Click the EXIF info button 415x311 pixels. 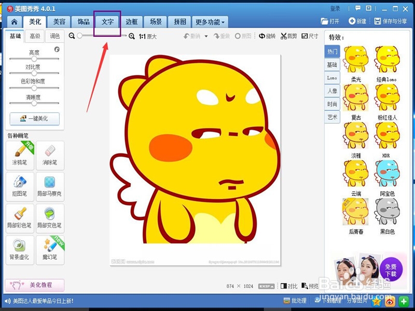click(266, 287)
